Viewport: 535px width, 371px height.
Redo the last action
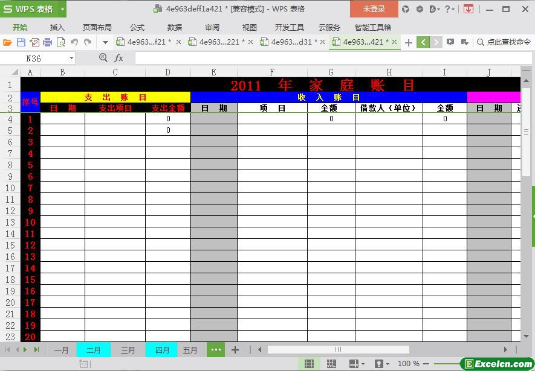coord(88,42)
